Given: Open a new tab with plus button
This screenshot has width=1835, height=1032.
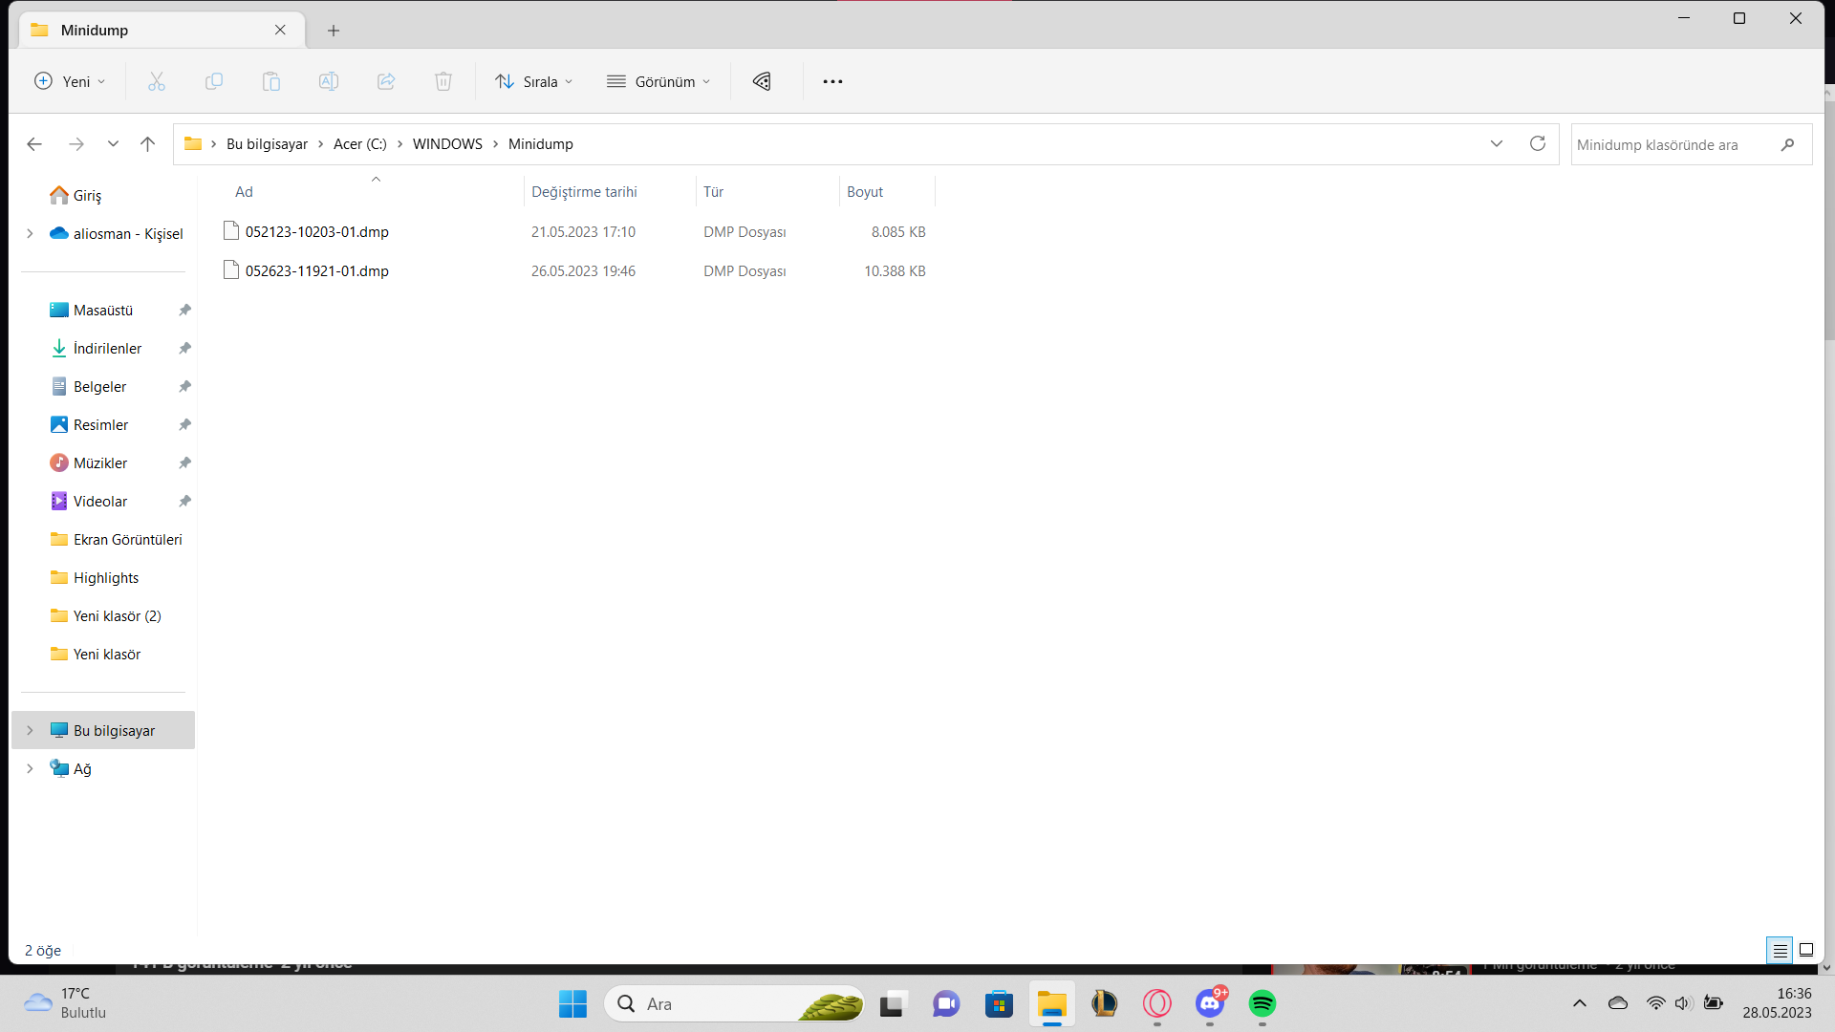Looking at the screenshot, I should point(334,31).
